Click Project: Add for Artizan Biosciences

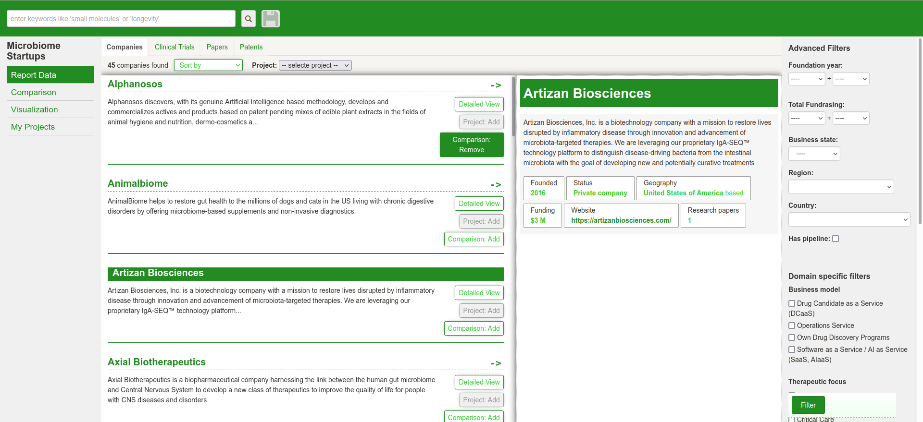click(481, 311)
